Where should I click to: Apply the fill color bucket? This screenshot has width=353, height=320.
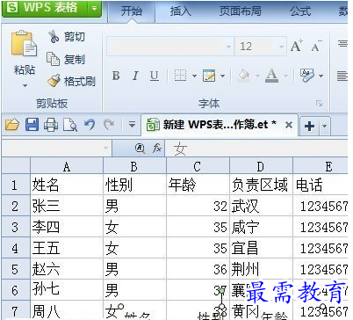244,76
